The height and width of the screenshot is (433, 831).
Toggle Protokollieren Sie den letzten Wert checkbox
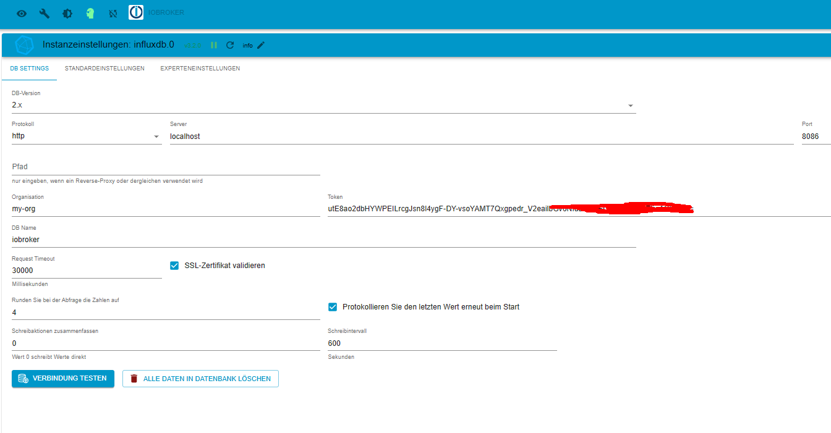coord(333,307)
